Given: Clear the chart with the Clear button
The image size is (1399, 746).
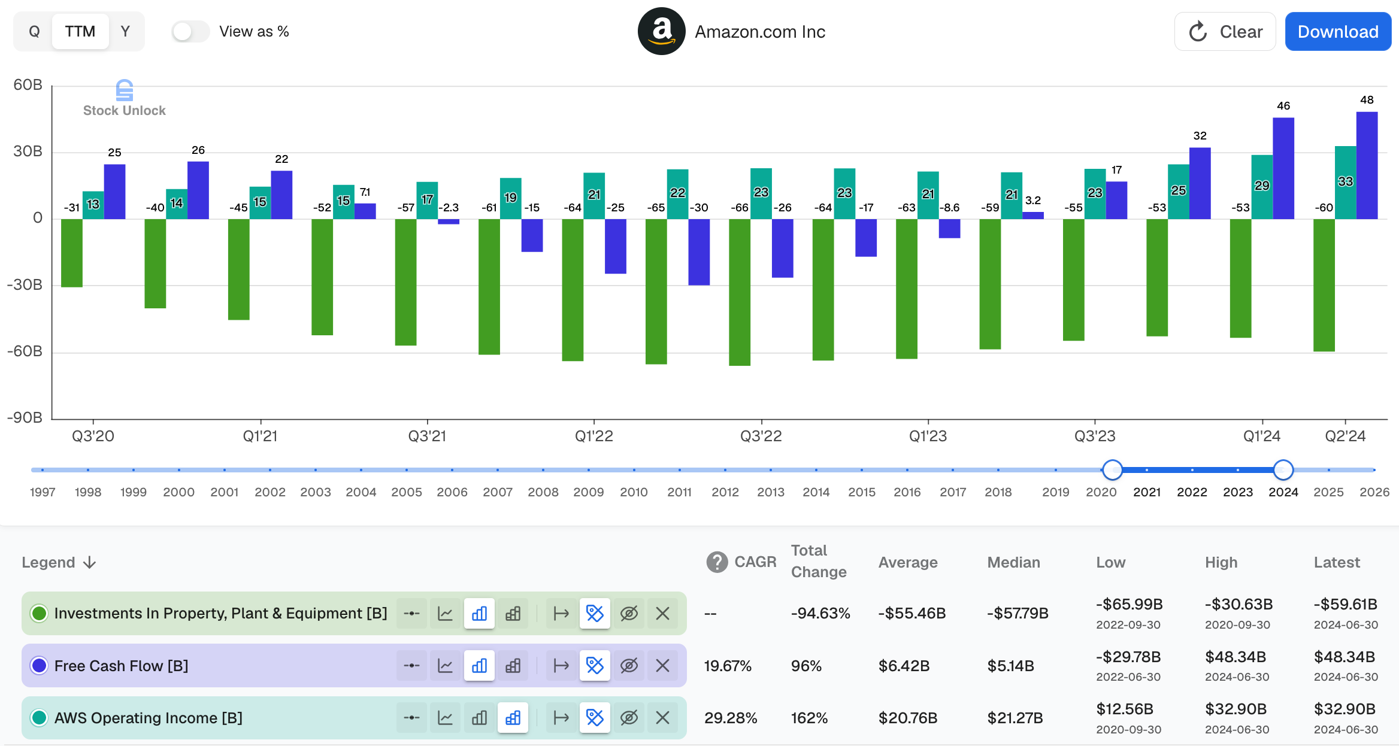Looking at the screenshot, I should tap(1225, 31).
